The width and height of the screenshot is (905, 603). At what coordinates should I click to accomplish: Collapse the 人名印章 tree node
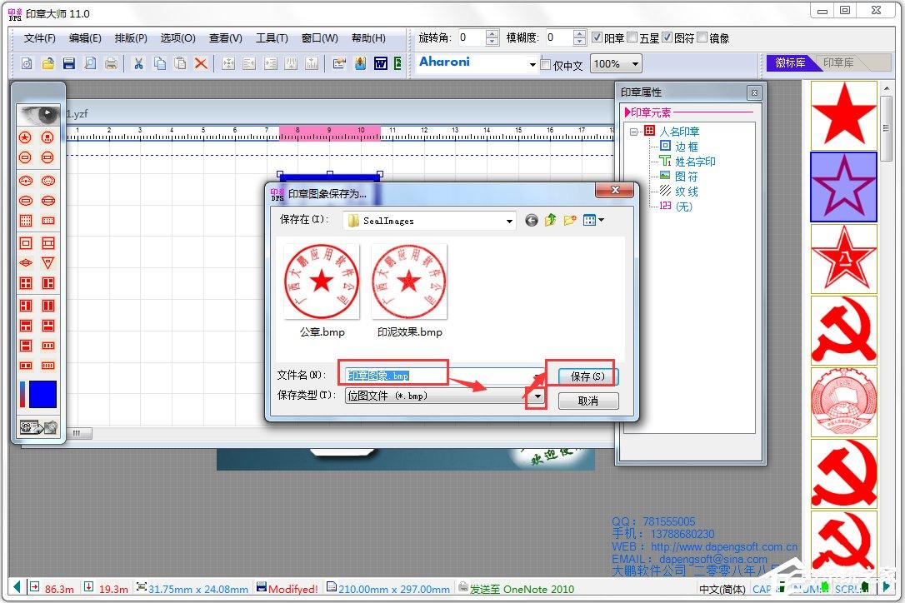point(633,132)
